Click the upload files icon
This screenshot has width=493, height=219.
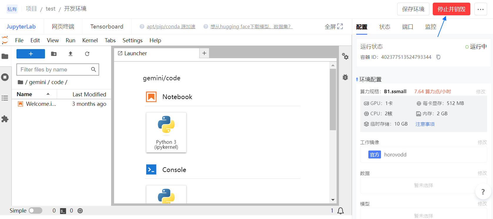point(71,54)
